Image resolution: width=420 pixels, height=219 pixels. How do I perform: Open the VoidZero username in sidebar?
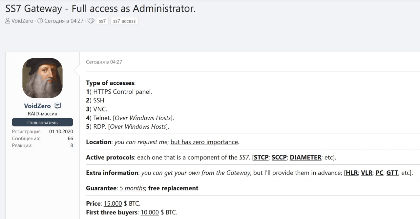point(37,106)
